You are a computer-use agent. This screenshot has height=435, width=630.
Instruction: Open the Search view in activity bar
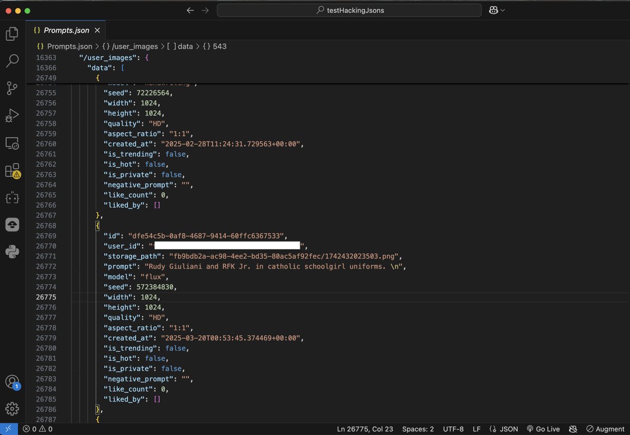click(x=12, y=61)
